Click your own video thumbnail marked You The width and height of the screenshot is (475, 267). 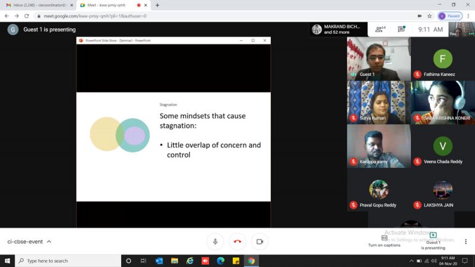(461, 29)
